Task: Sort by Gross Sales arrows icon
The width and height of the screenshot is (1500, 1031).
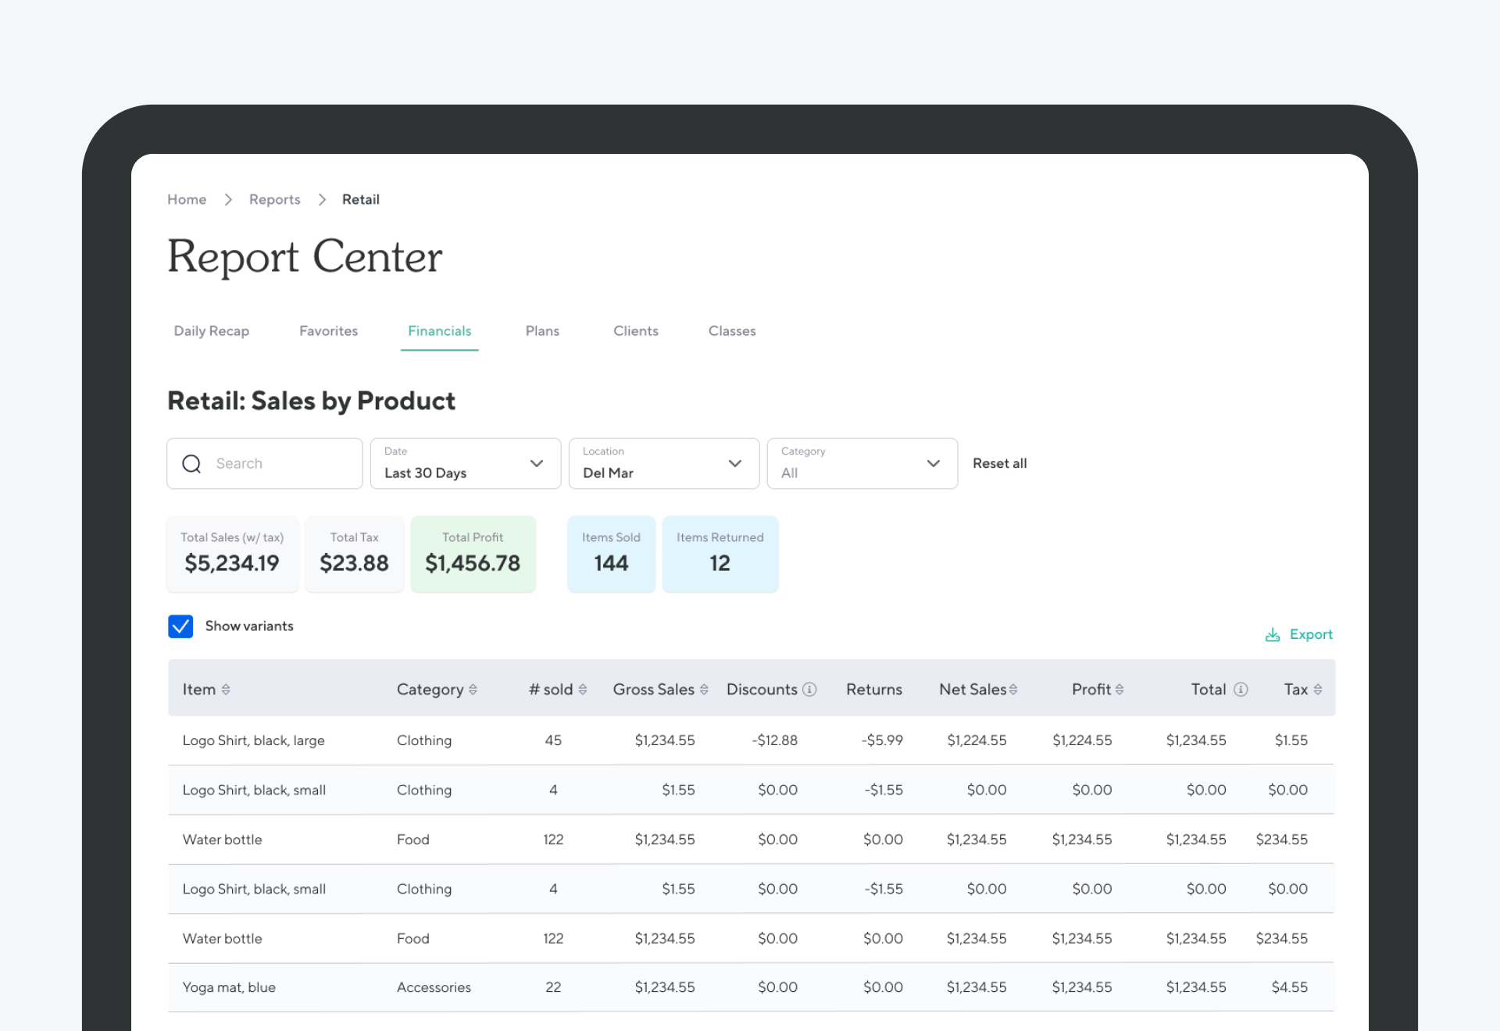Action: click(x=704, y=690)
